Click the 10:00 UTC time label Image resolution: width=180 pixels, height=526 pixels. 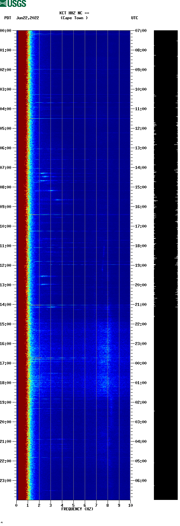pyautogui.click(x=141, y=89)
